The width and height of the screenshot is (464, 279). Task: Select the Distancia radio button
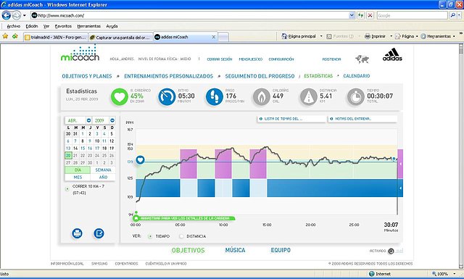(x=181, y=236)
